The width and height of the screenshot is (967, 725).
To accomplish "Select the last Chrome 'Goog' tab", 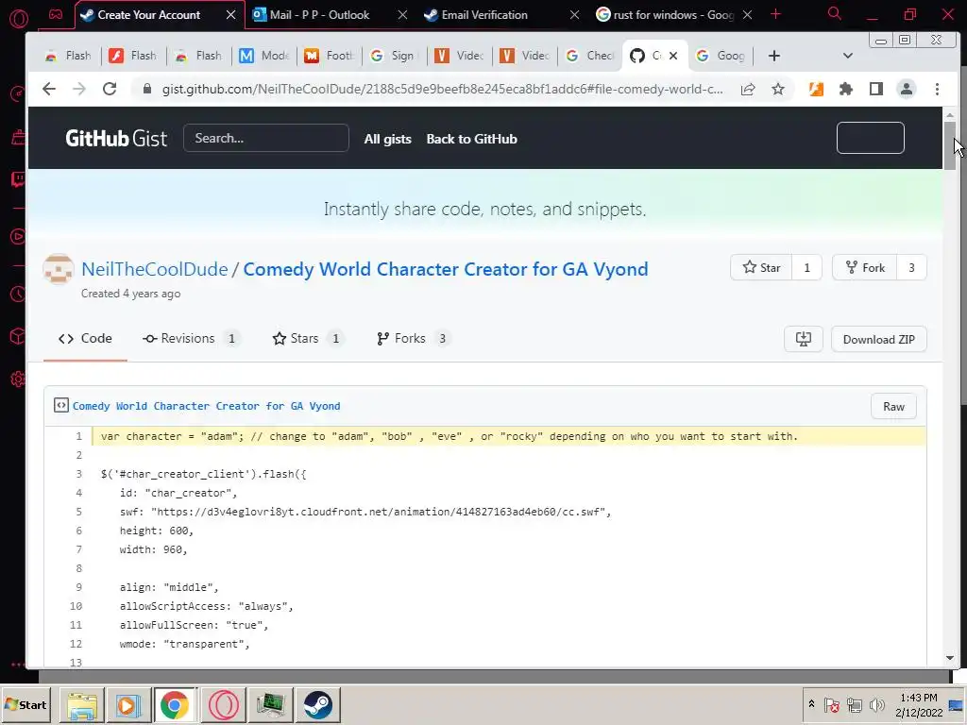I will [721, 56].
